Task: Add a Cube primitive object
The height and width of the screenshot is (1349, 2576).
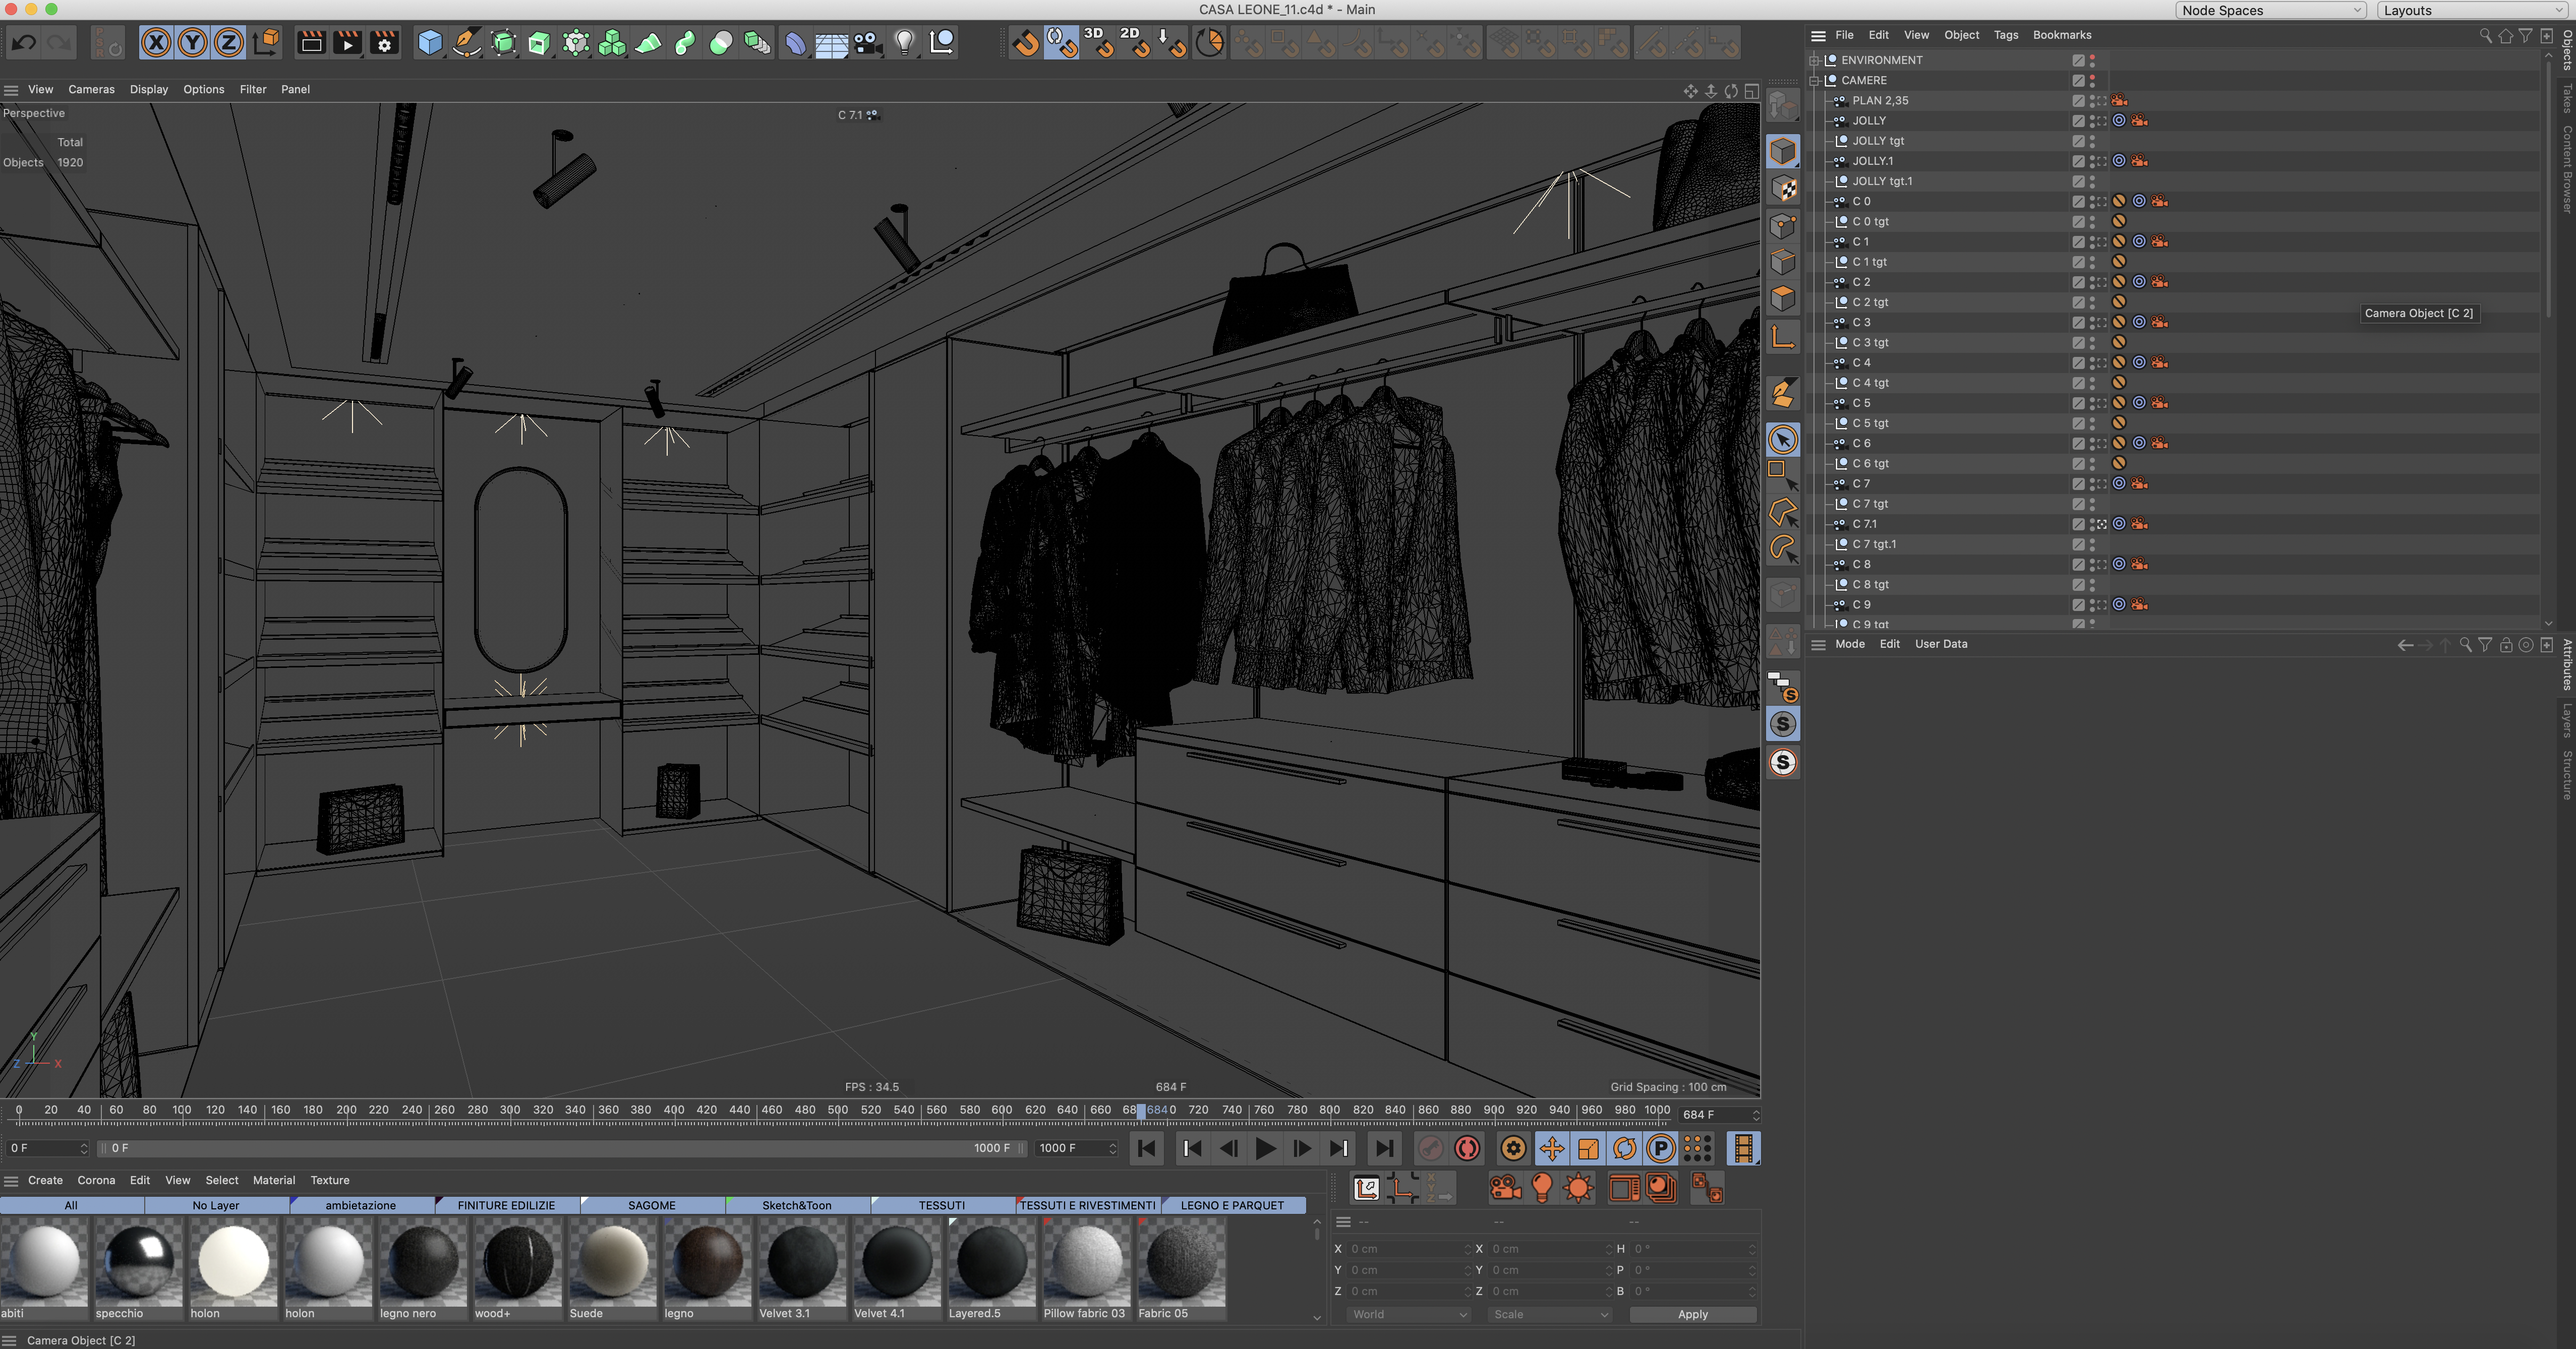Action: 430,43
